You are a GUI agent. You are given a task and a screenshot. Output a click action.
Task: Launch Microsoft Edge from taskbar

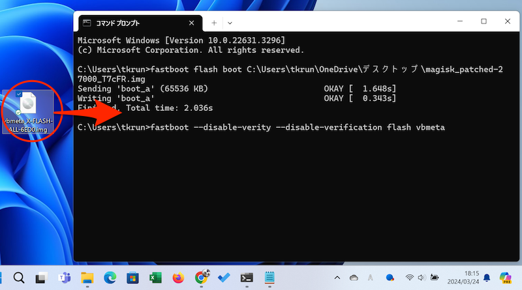click(x=110, y=278)
